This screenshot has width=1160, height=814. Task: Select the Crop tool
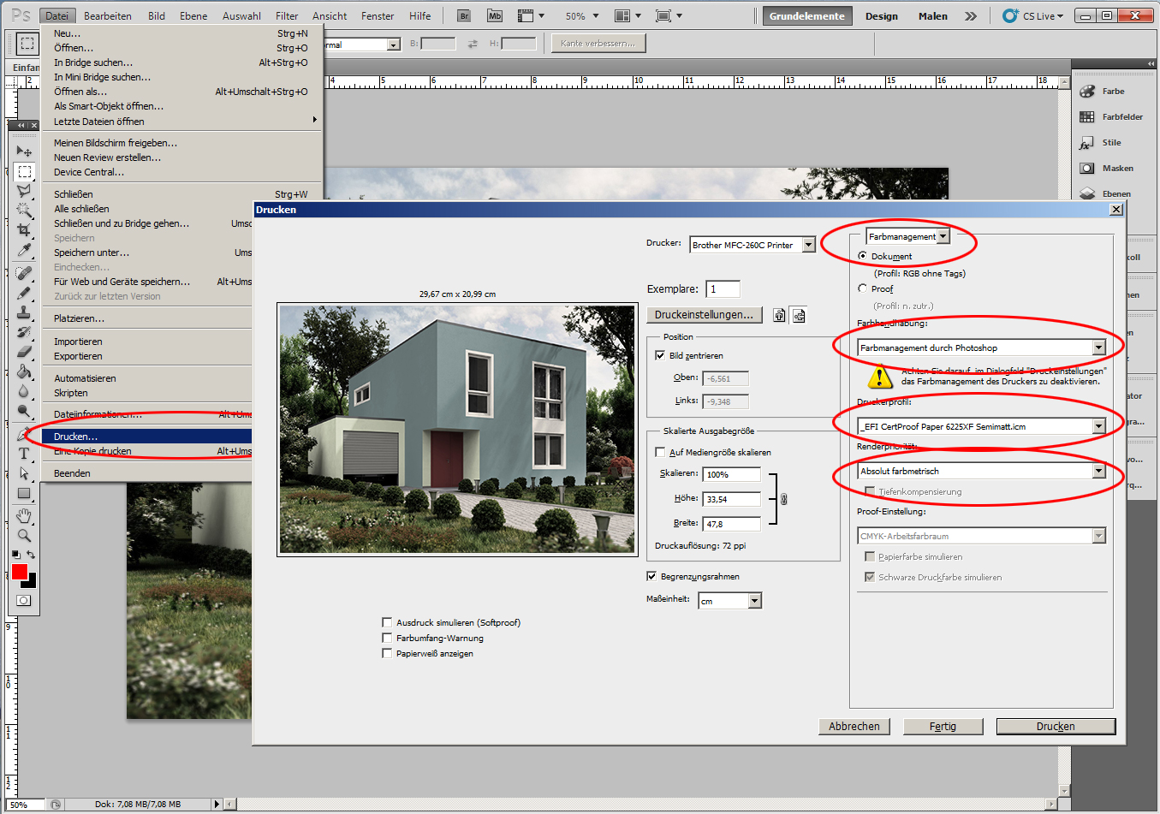click(24, 229)
